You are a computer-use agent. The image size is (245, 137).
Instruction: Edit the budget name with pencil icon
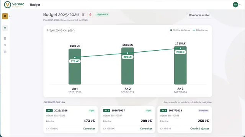(x=83, y=14)
